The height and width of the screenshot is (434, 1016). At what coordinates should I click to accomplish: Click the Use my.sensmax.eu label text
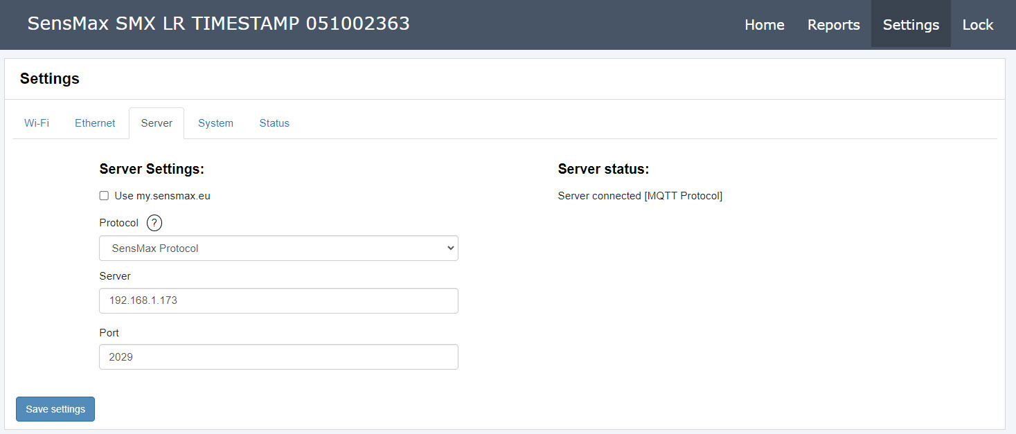point(162,196)
